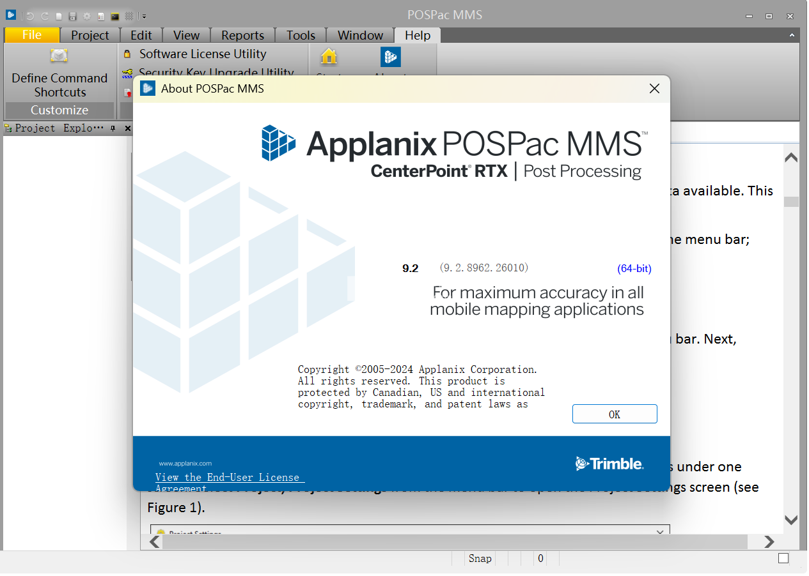This screenshot has height=576, width=809.
Task: Click the yellow house Start page icon
Action: coord(329,56)
